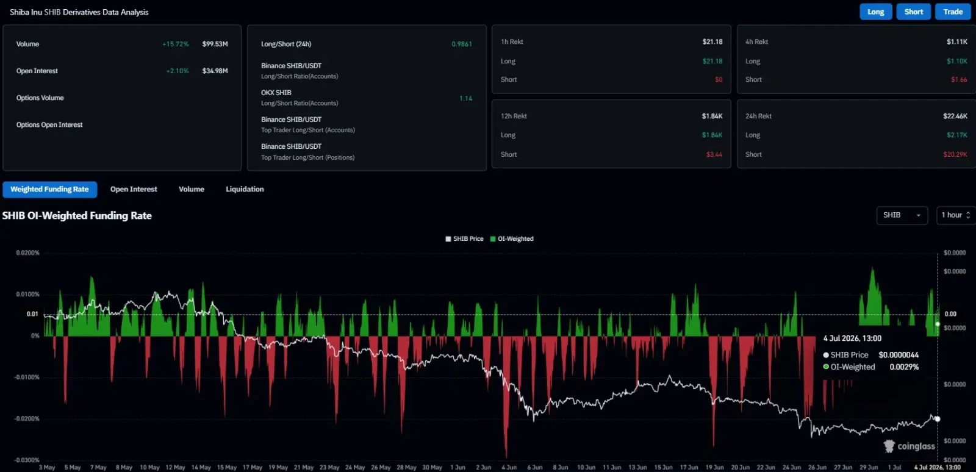
Task: Click the $20.29K short liquidation value
Action: click(955, 154)
